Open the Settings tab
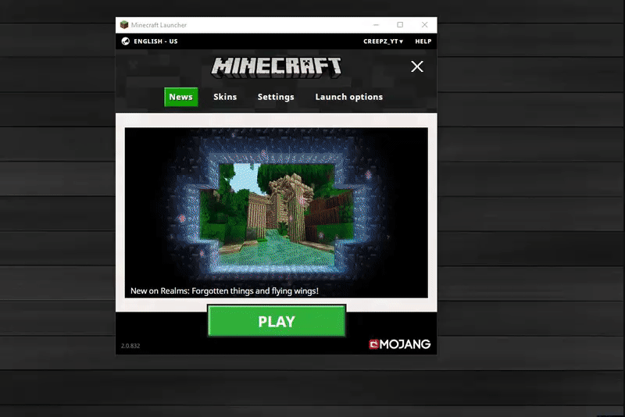Image resolution: width=625 pixels, height=417 pixels. [276, 97]
